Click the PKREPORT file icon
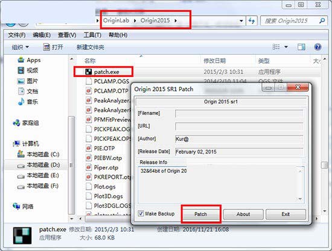 pos(89,177)
